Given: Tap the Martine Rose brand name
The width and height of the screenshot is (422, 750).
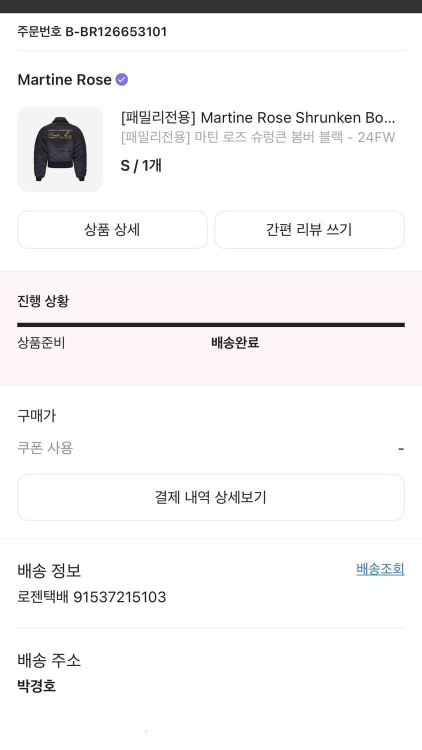Looking at the screenshot, I should (x=64, y=79).
